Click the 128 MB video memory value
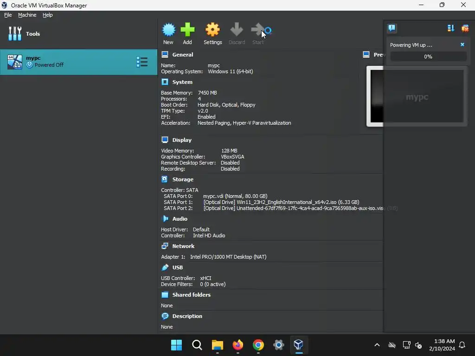This screenshot has height=356, width=475. click(x=229, y=151)
